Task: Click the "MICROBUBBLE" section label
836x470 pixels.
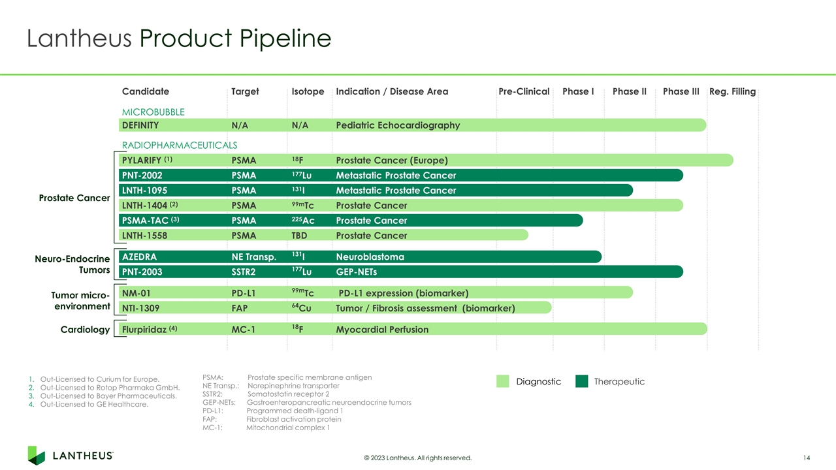Action: (153, 112)
